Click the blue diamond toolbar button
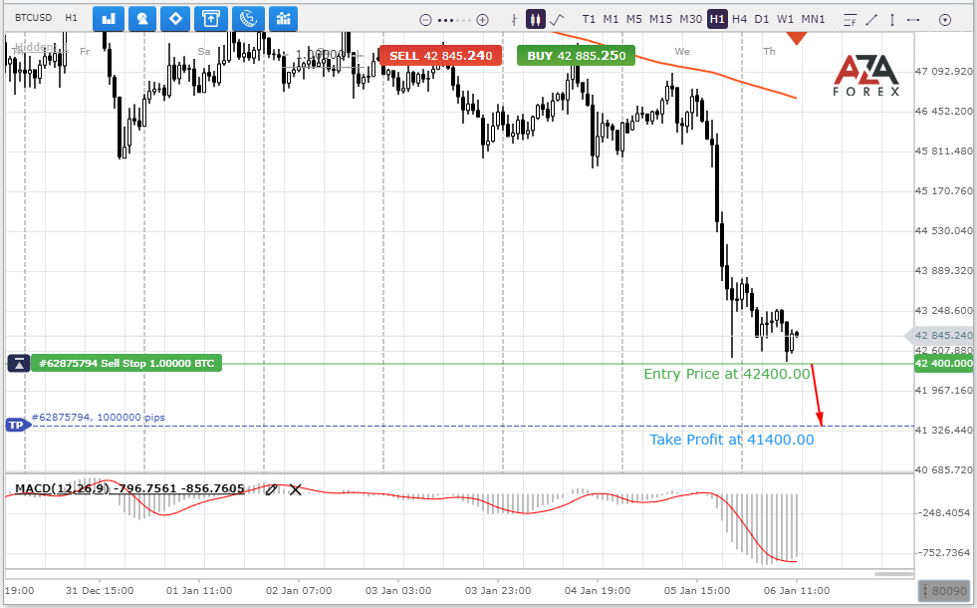 (175, 19)
